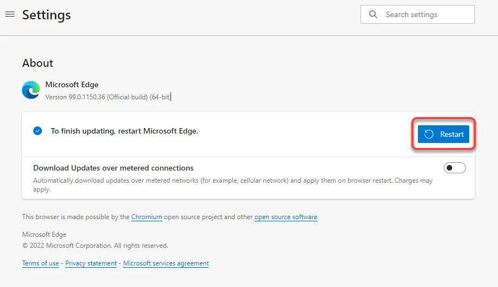Click the Microsoft Edge product name
The width and height of the screenshot is (498, 287).
coord(72,84)
